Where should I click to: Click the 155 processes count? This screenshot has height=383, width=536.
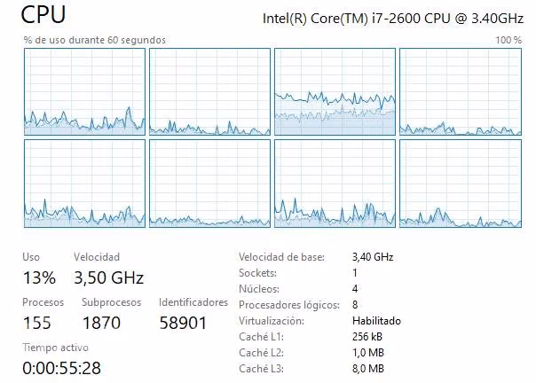pos(37,323)
